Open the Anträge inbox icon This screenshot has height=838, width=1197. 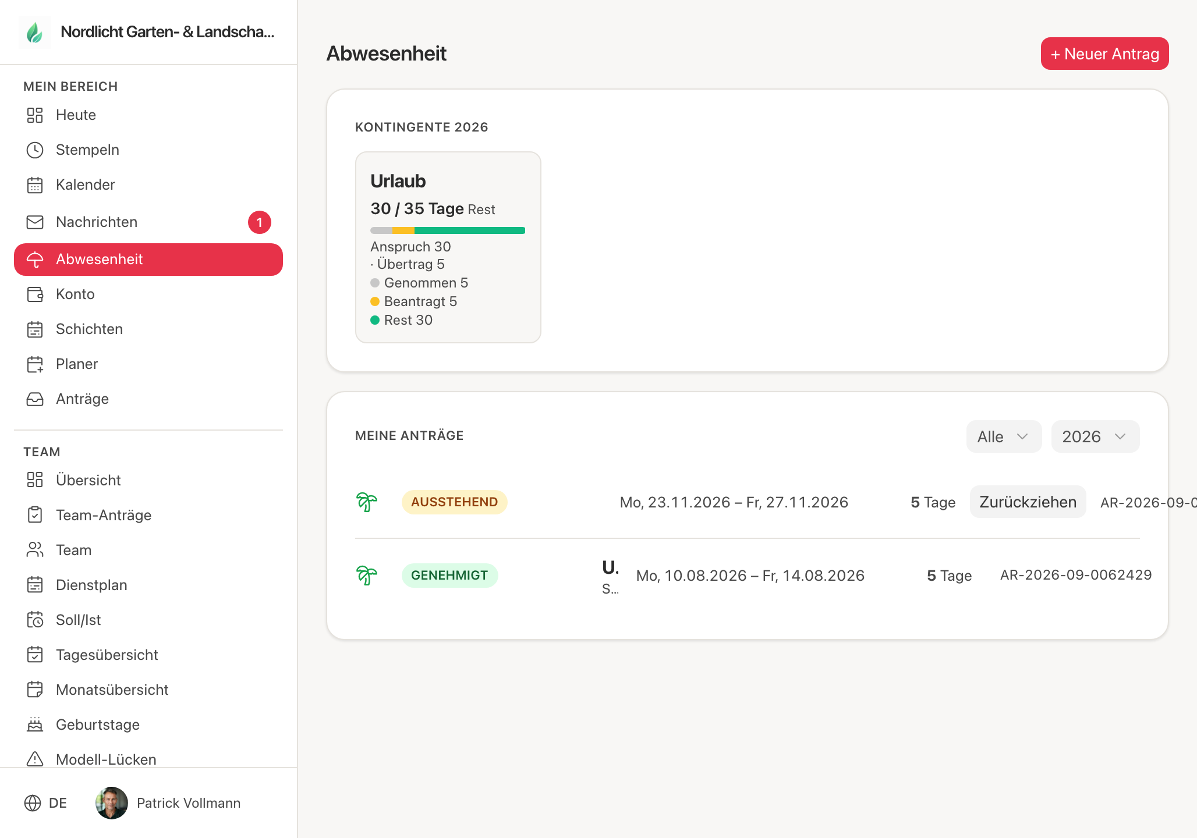click(35, 399)
